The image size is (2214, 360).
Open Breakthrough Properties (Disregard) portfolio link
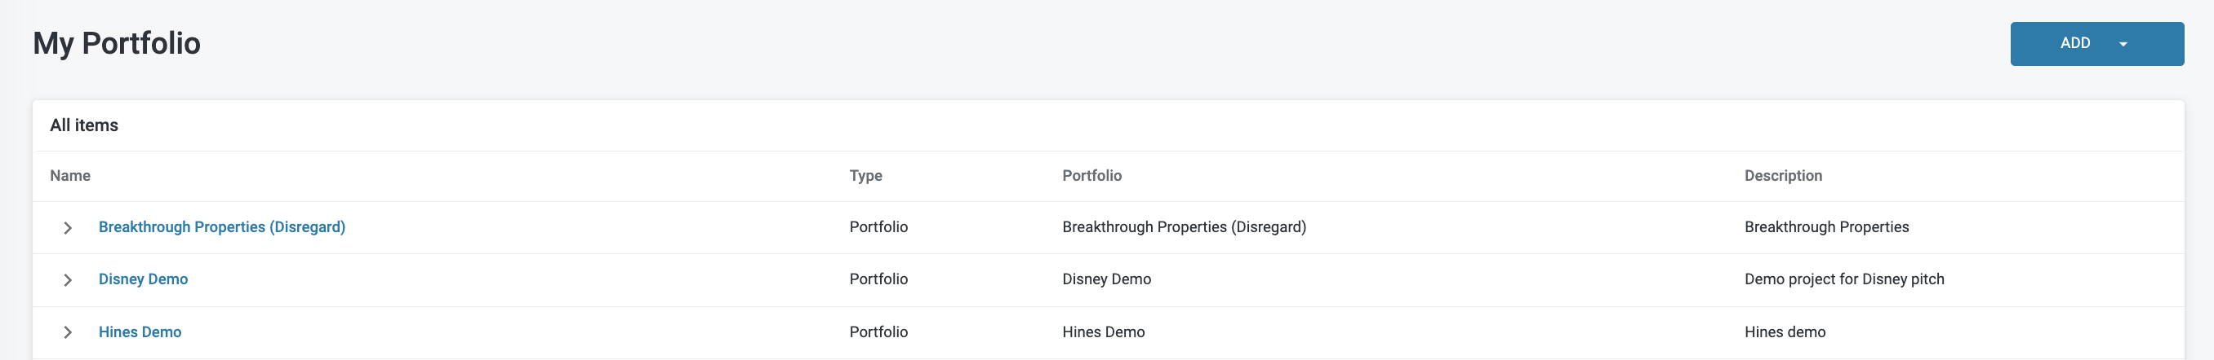222,227
